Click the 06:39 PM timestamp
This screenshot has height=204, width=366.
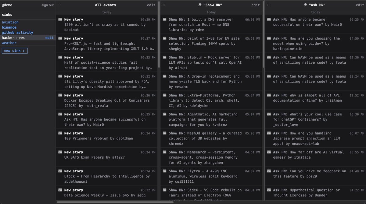[148, 19]
